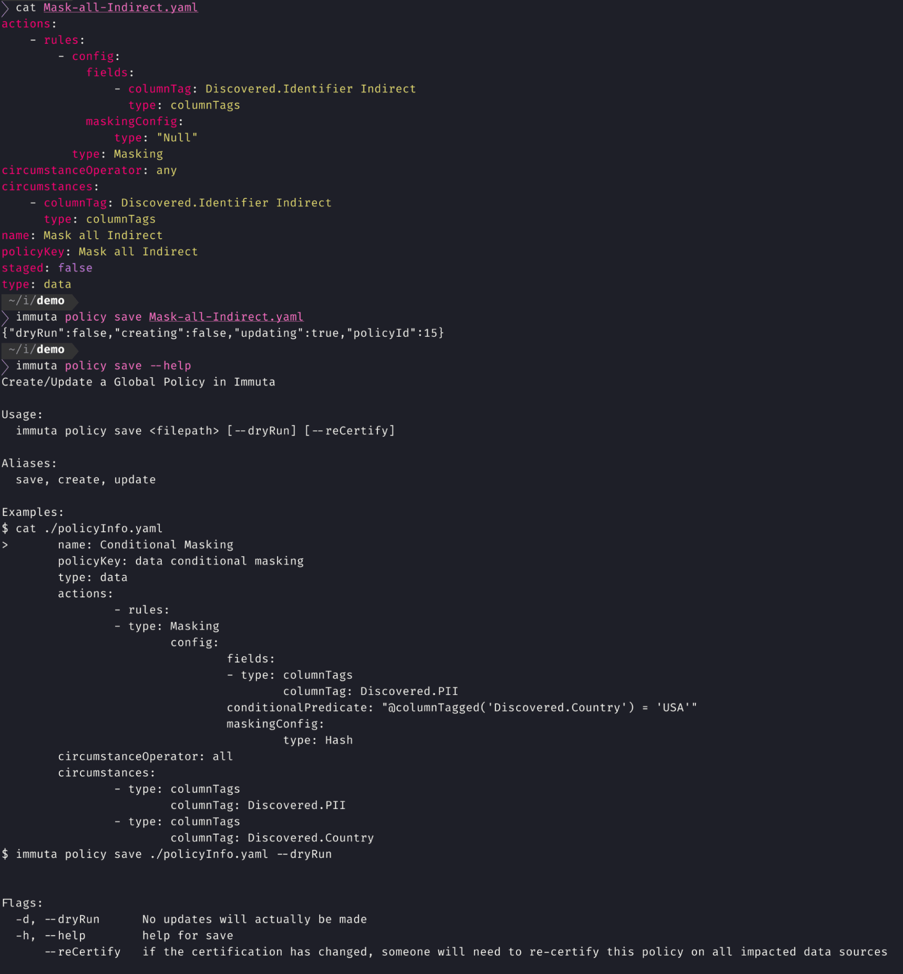The height and width of the screenshot is (974, 903).
Task: Click 'circumstanceOperator: any' line
Action: click(x=89, y=171)
